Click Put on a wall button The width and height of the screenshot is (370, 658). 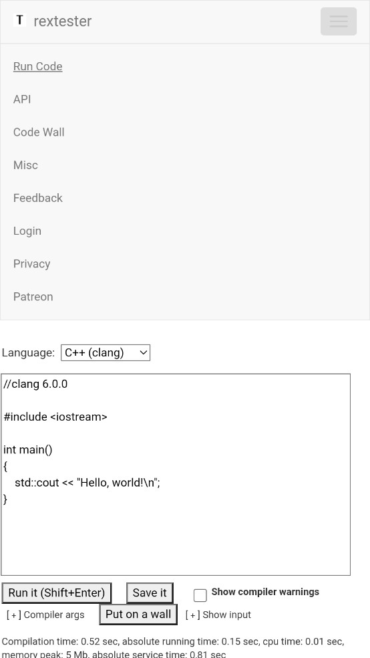point(138,615)
